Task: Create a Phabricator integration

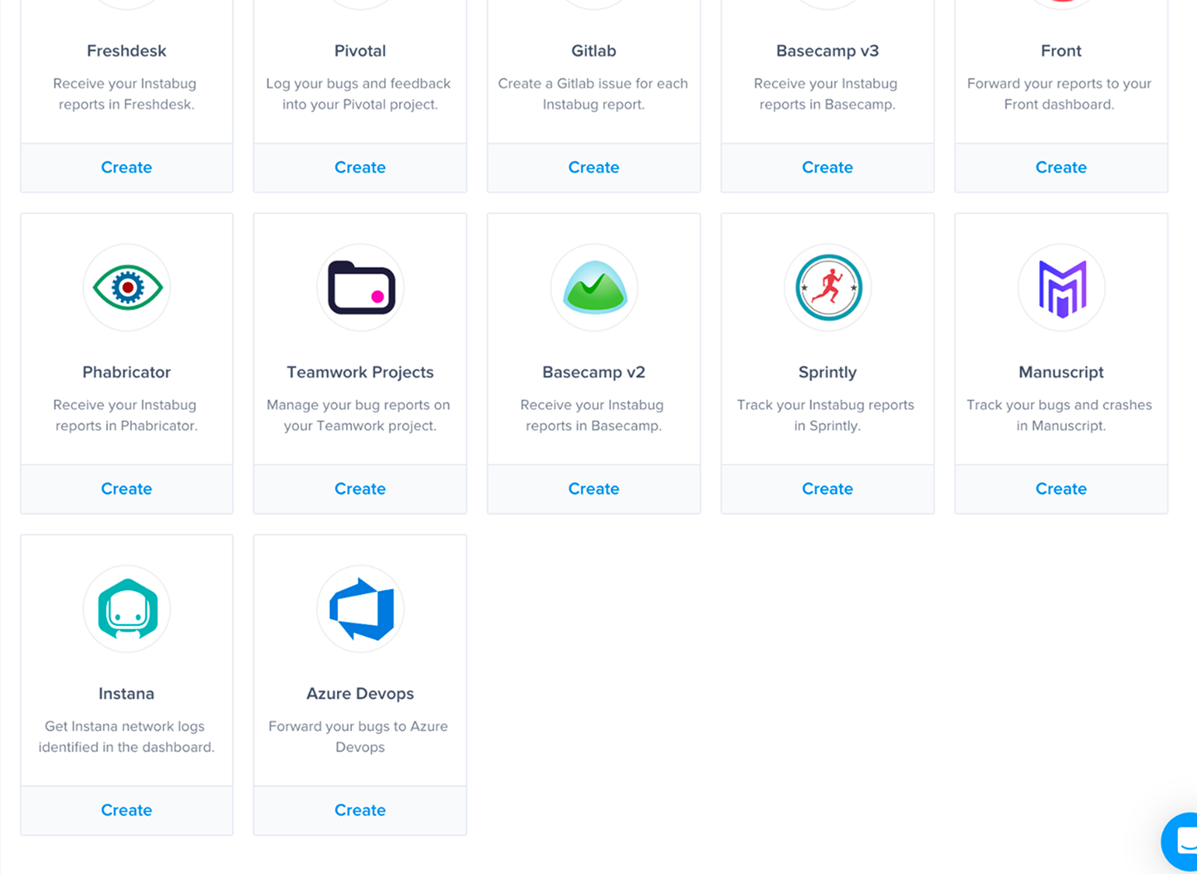Action: 126,489
